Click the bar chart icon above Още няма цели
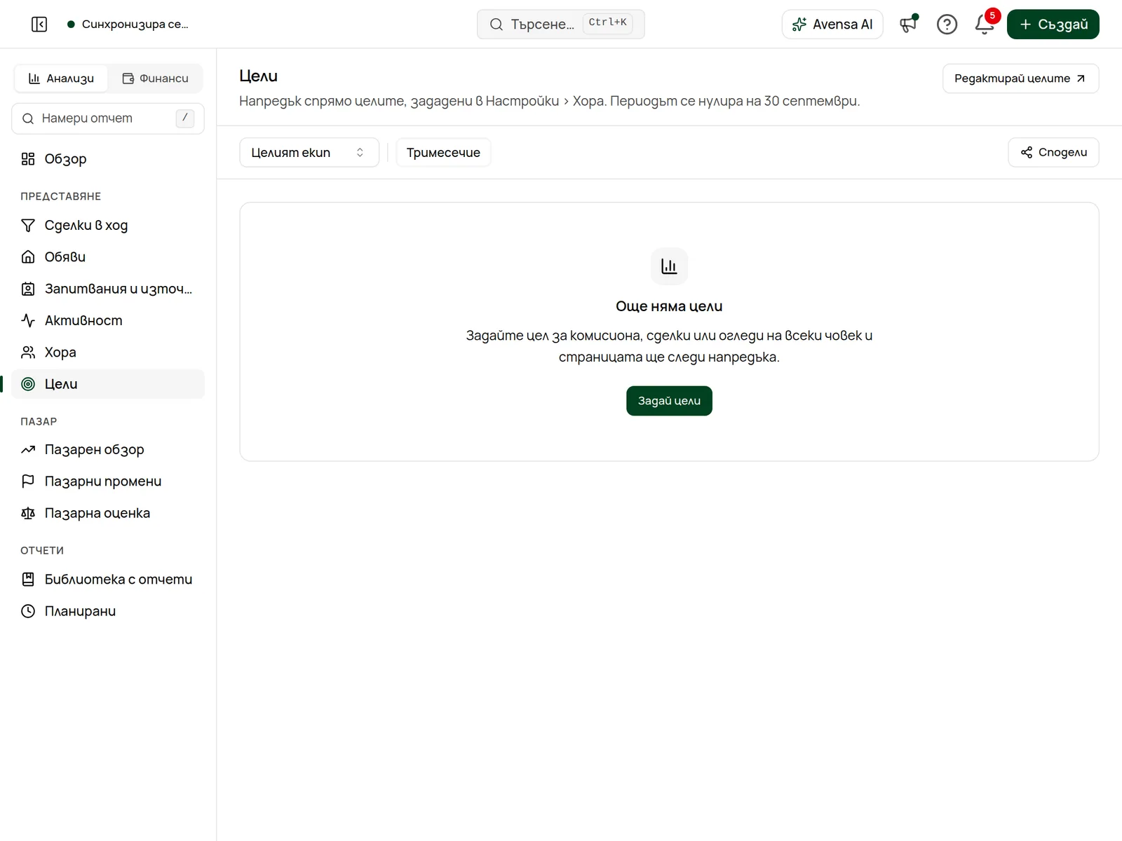Viewport: 1122px width, 841px height. tap(669, 266)
